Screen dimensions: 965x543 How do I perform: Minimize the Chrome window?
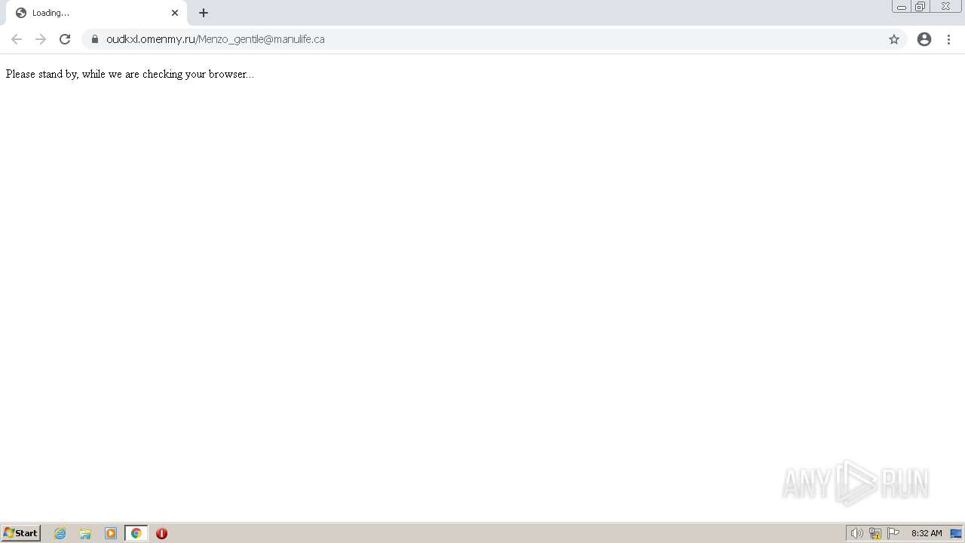(902, 7)
